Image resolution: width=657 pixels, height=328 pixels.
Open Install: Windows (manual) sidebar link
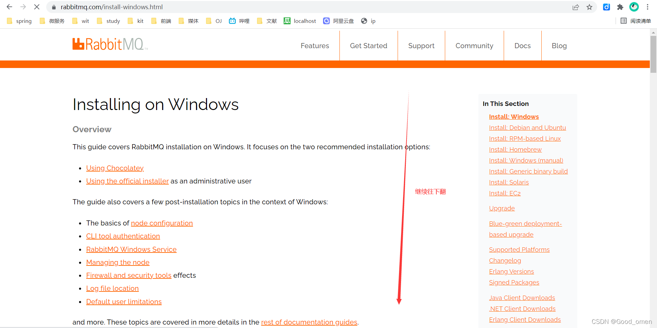[526, 161]
